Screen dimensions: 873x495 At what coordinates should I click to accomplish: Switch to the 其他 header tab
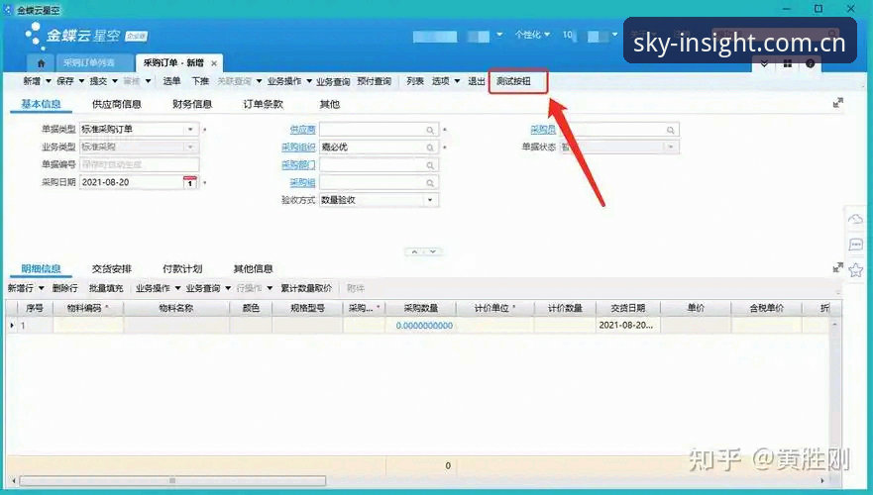coord(330,104)
